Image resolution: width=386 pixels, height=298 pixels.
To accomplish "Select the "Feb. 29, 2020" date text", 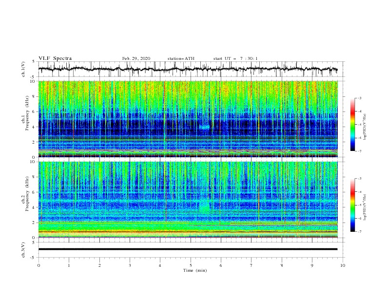I will tap(136, 58).
